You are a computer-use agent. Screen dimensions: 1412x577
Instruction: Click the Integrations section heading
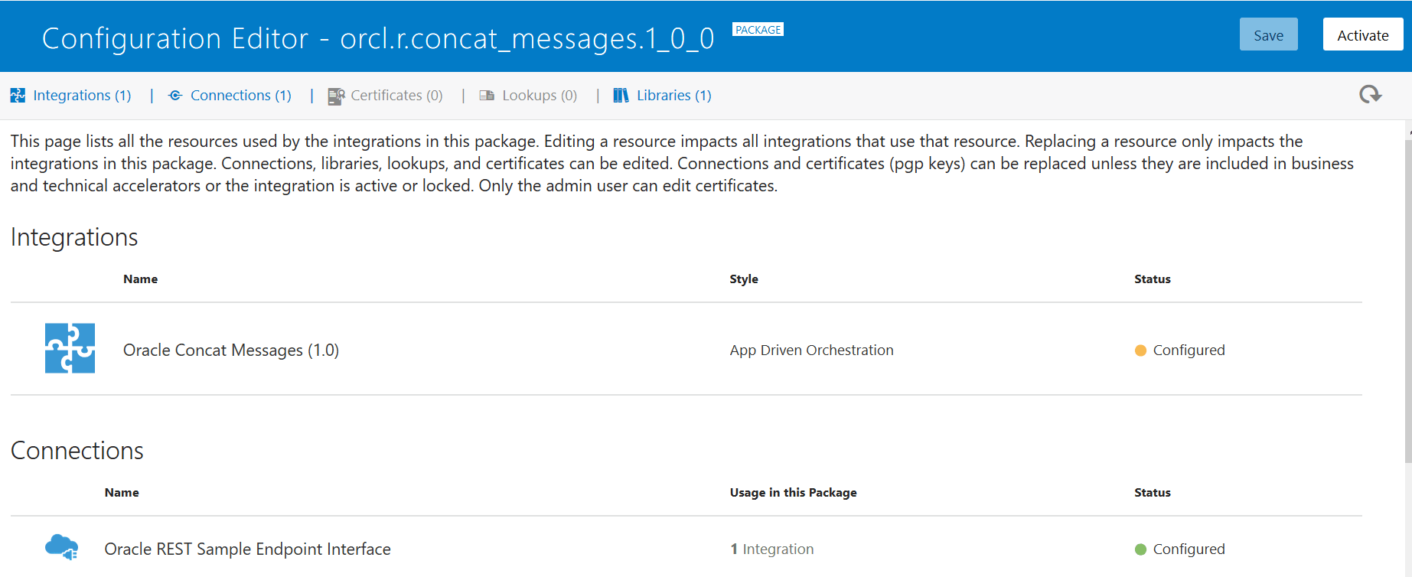click(x=74, y=237)
